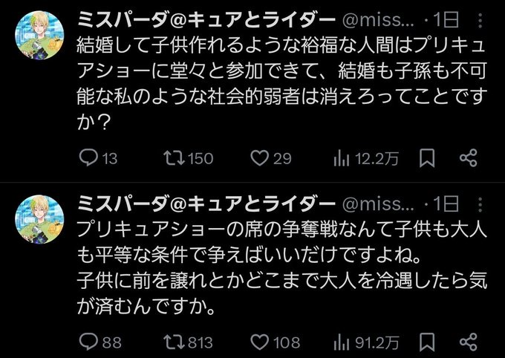Share the first tweet
505x358 pixels.
point(468,157)
